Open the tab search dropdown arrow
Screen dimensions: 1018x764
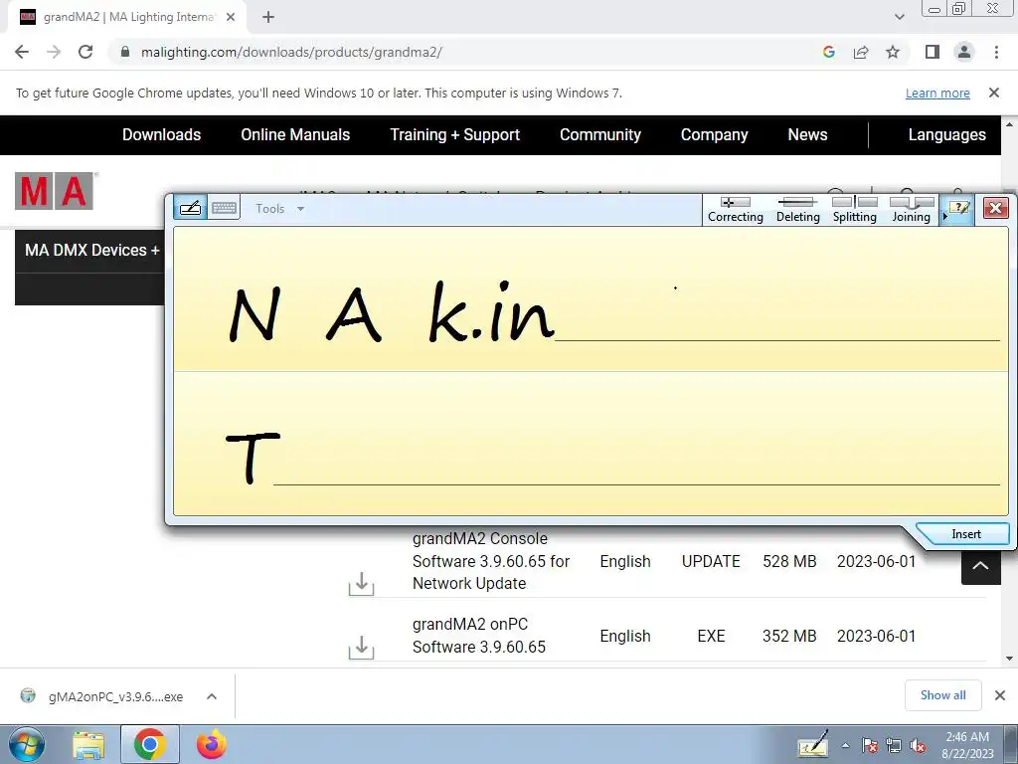pyautogui.click(x=899, y=17)
